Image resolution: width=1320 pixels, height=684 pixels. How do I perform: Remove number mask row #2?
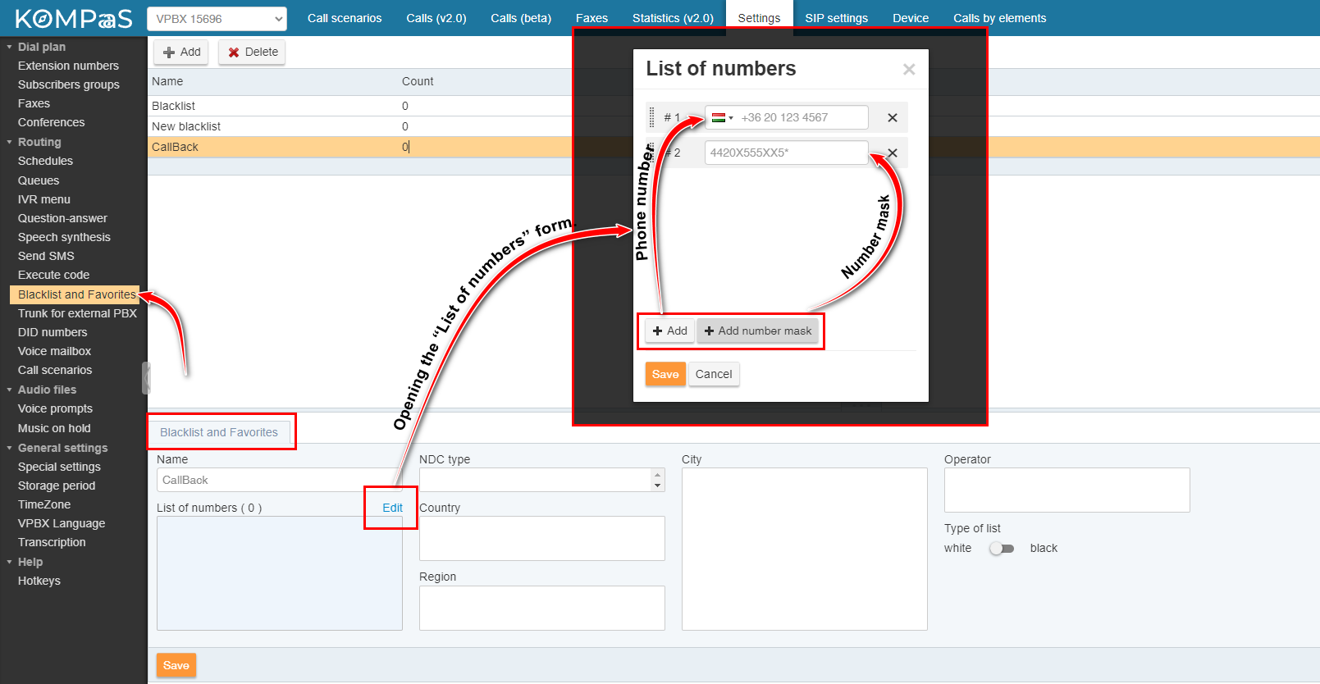[x=893, y=153]
